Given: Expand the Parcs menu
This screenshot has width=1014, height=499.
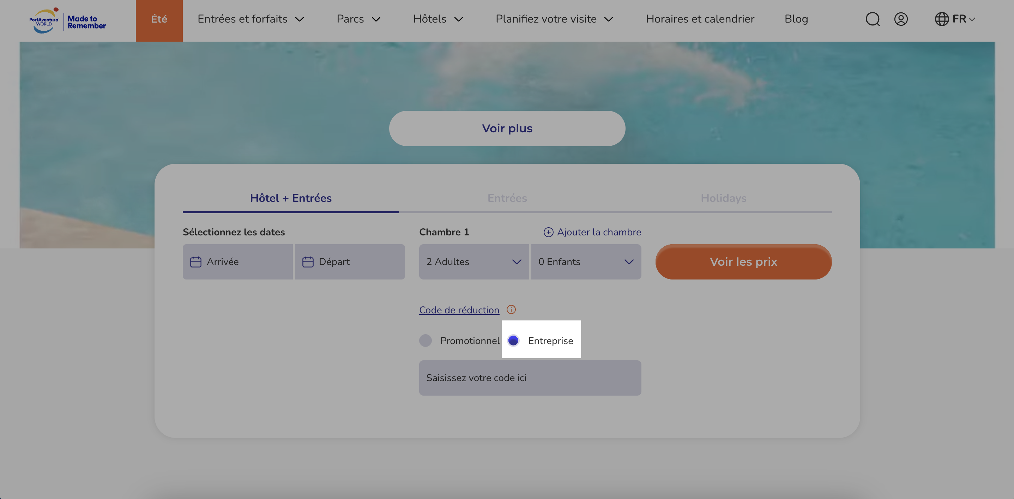Looking at the screenshot, I should click(358, 19).
